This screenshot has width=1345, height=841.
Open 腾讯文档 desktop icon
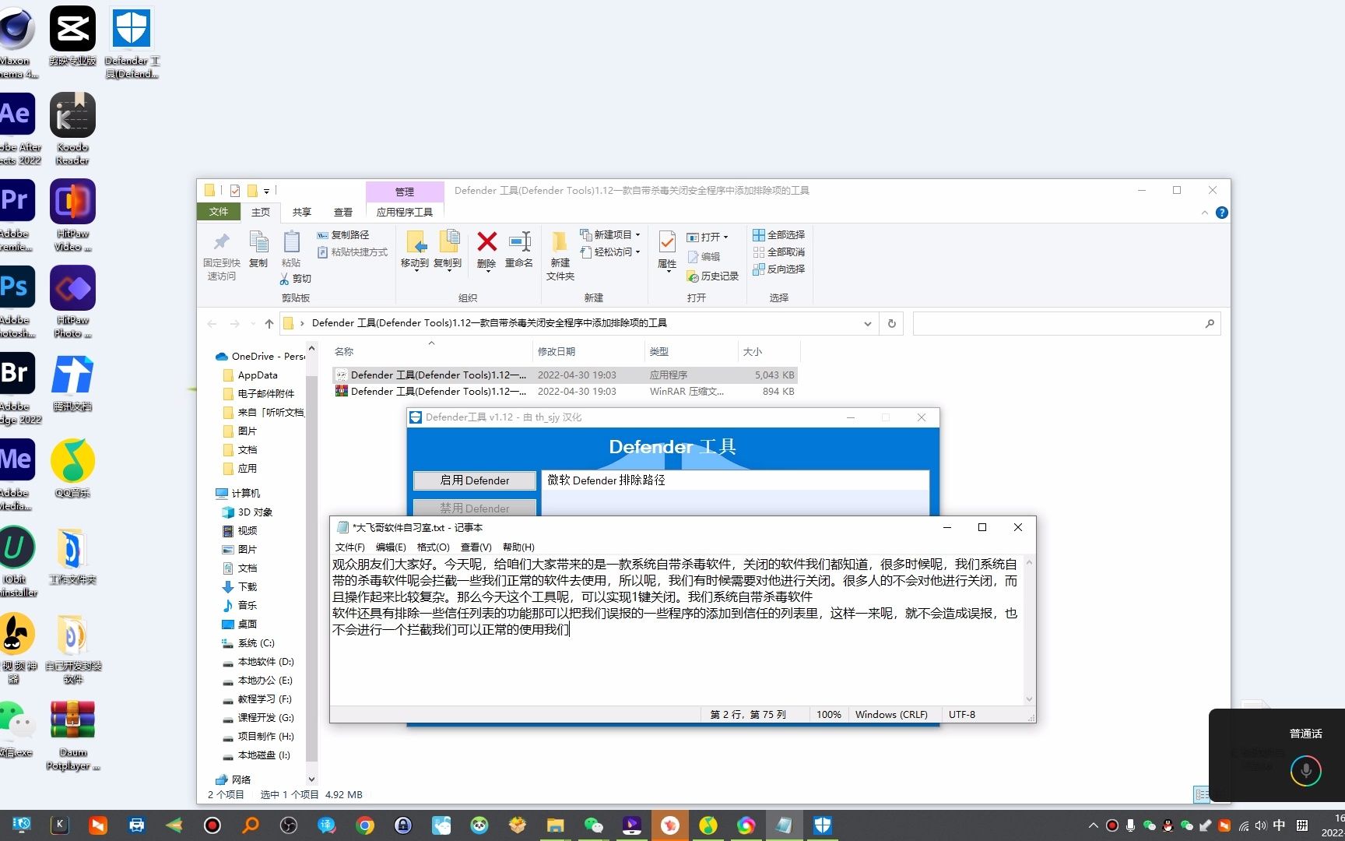click(72, 382)
